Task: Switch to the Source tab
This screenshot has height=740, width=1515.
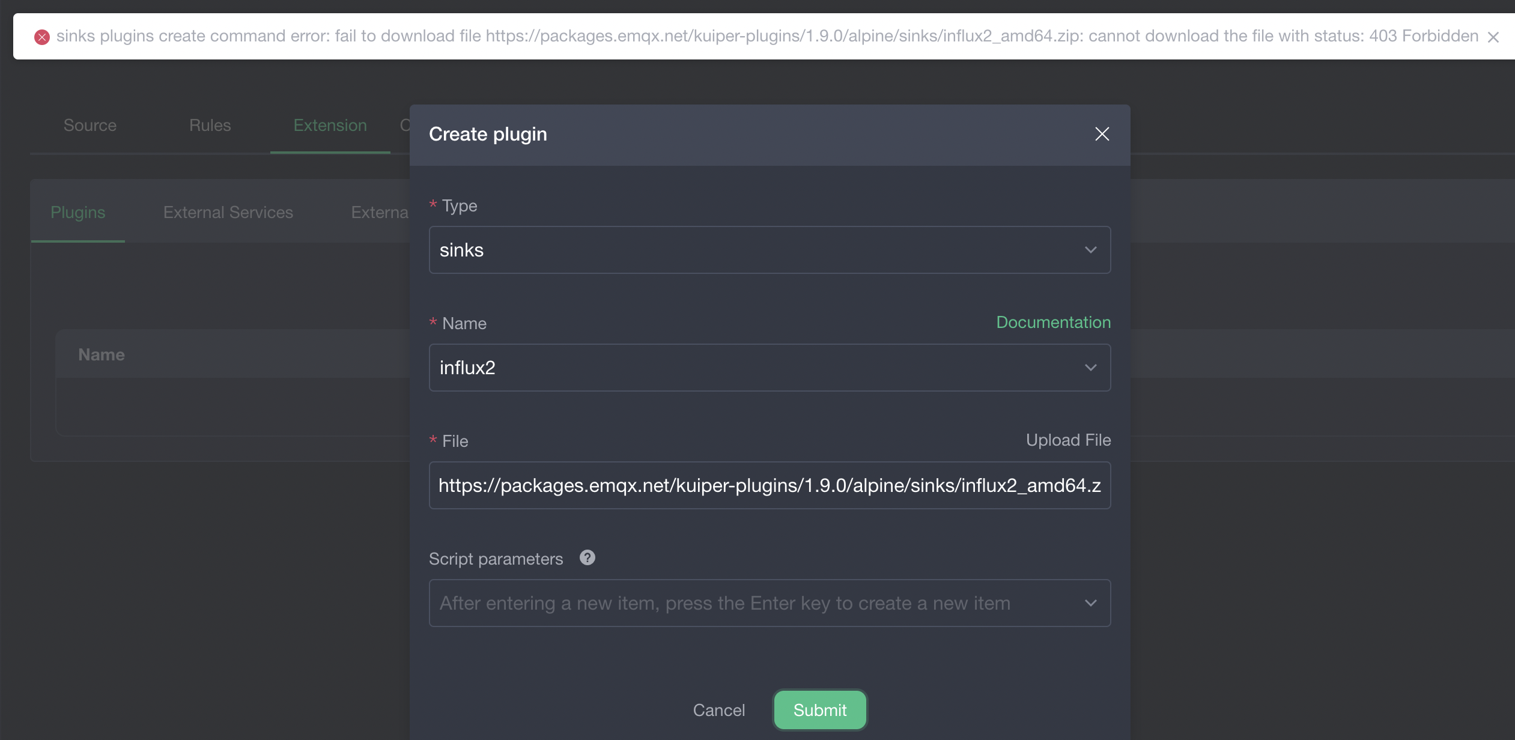Action: click(90, 125)
